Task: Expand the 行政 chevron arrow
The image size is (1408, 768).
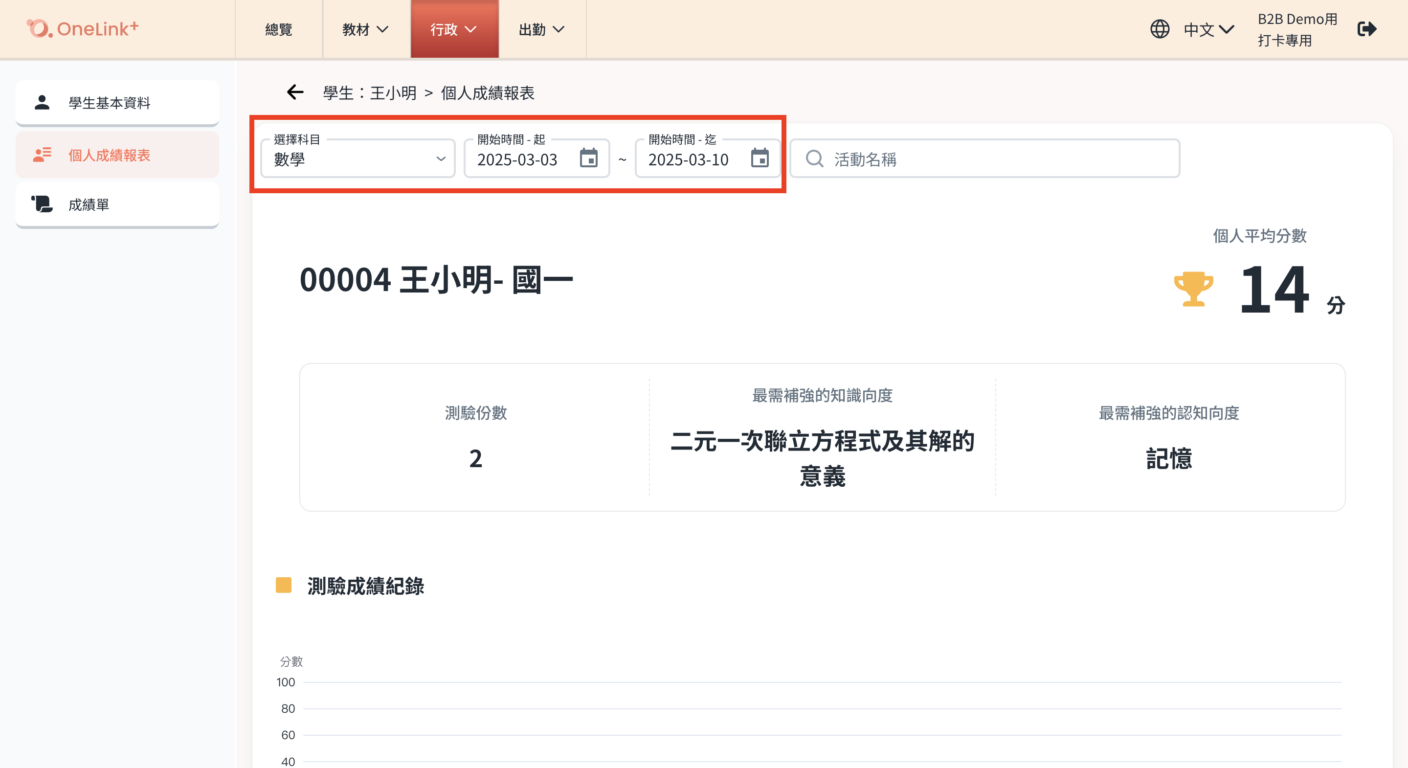Action: (x=470, y=29)
